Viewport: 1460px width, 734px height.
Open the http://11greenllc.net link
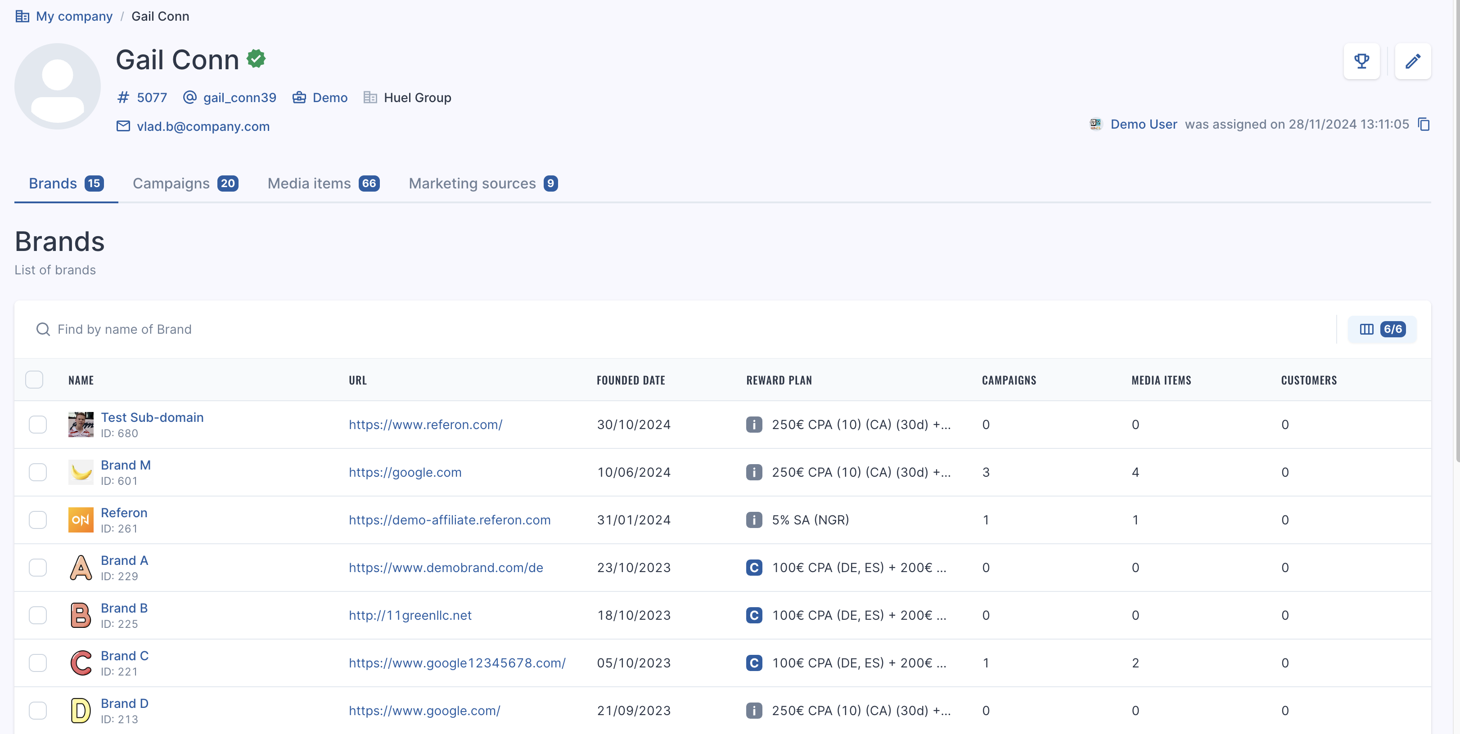tap(410, 615)
